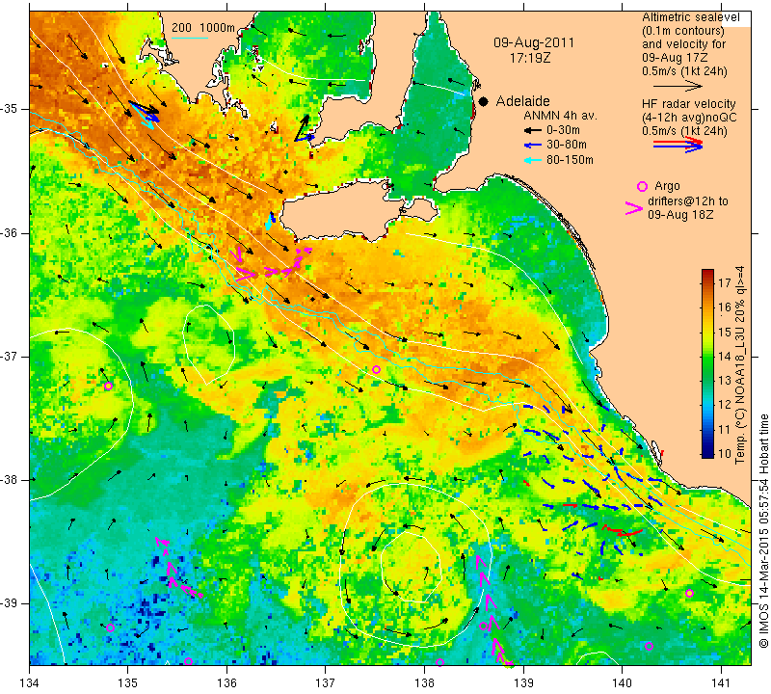Click the 'Altimetric sealevel' legend heading

click(x=690, y=17)
